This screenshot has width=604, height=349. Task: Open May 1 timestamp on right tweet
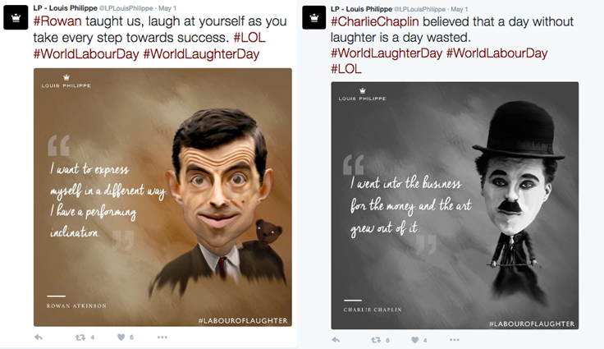click(460, 9)
